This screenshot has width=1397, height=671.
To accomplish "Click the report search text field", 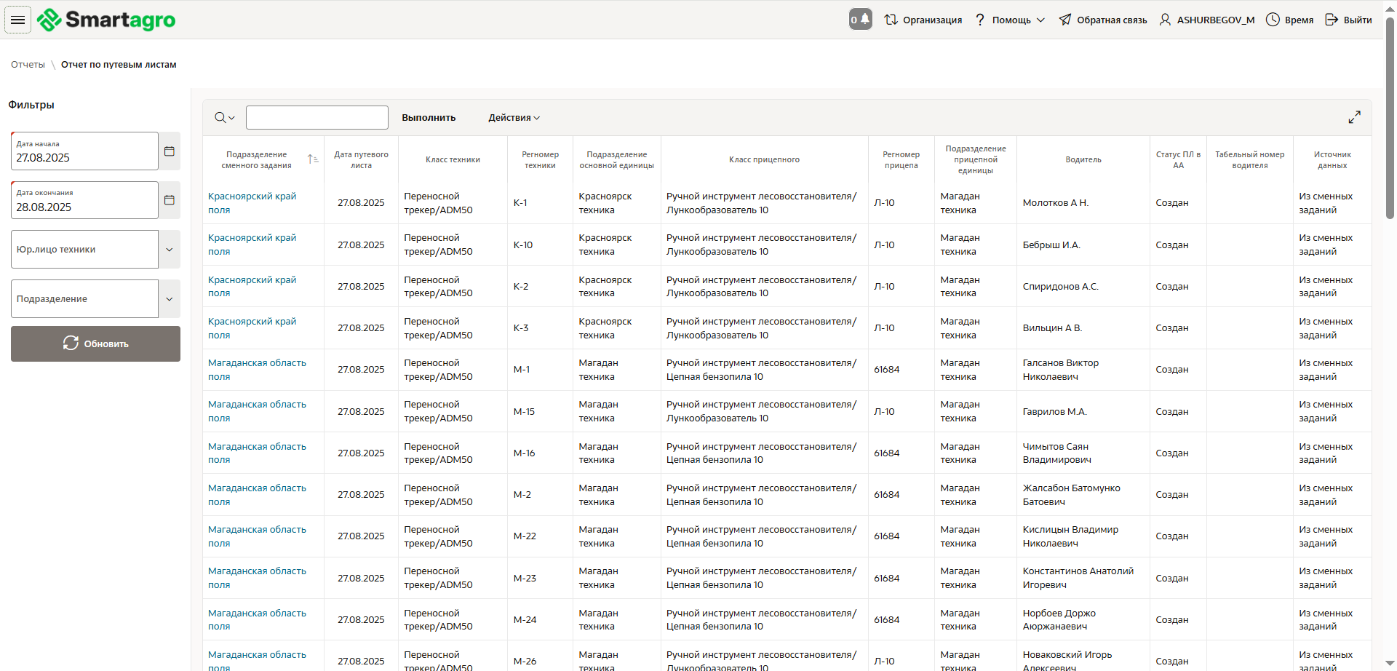I will [317, 118].
